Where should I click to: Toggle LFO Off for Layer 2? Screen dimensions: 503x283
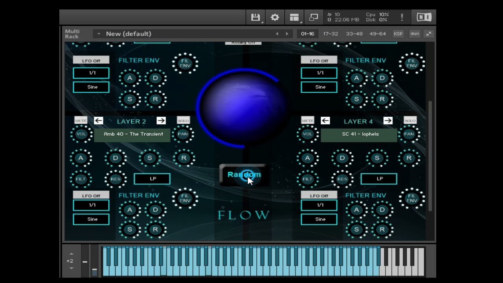click(x=91, y=195)
